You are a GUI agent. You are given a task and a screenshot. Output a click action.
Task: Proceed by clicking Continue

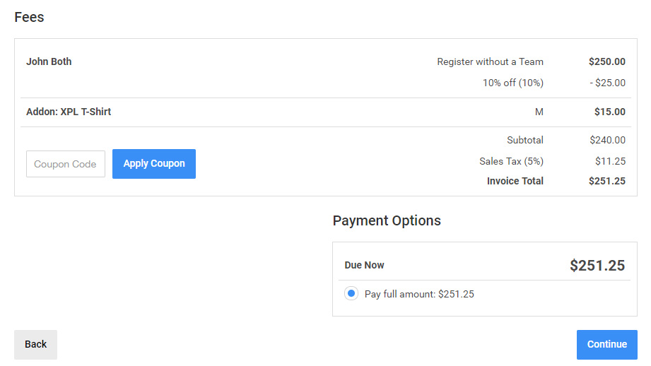(x=606, y=344)
